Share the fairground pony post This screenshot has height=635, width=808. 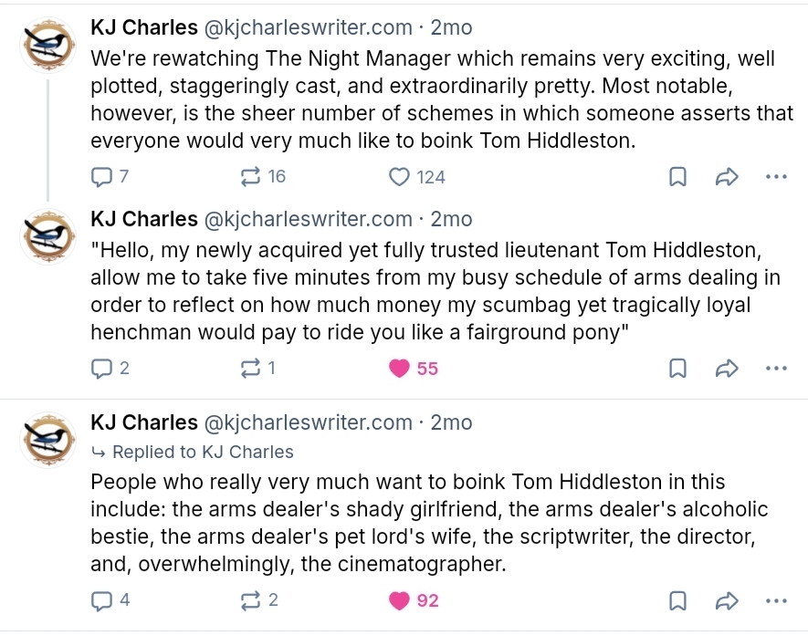click(727, 369)
